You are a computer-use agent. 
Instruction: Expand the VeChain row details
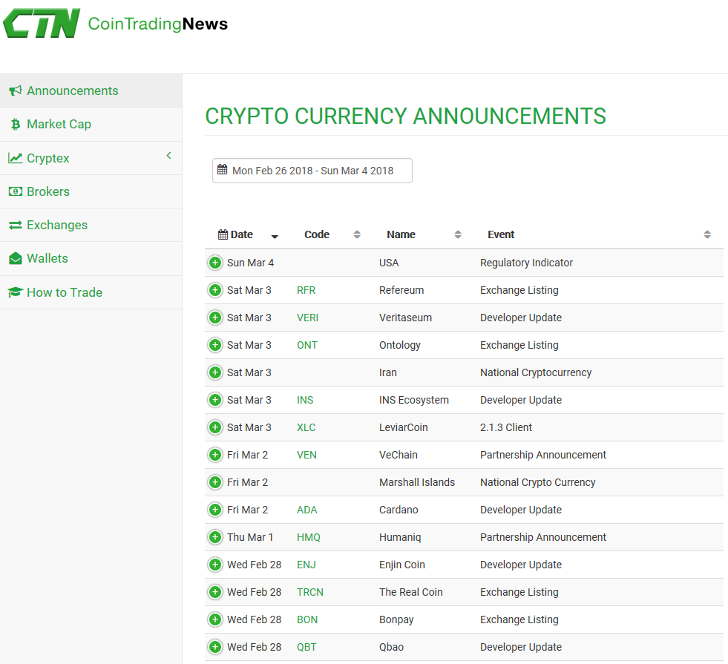tap(215, 455)
